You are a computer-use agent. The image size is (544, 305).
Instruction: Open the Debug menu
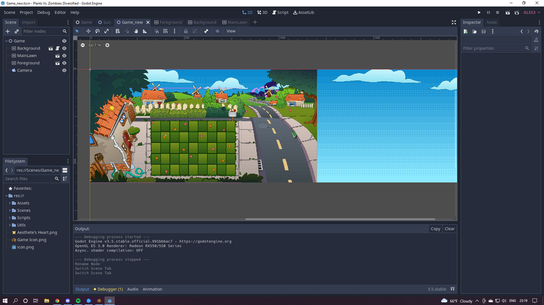pyautogui.click(x=44, y=13)
